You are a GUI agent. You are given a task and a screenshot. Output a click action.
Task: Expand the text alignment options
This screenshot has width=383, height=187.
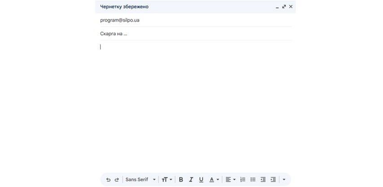[230, 180]
